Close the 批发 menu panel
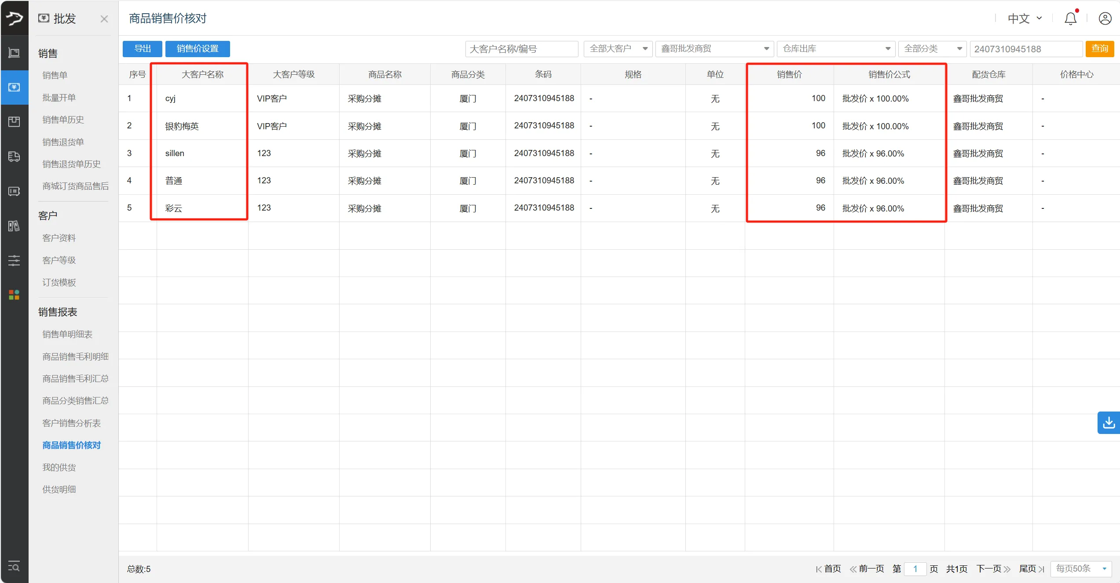 [x=104, y=19]
